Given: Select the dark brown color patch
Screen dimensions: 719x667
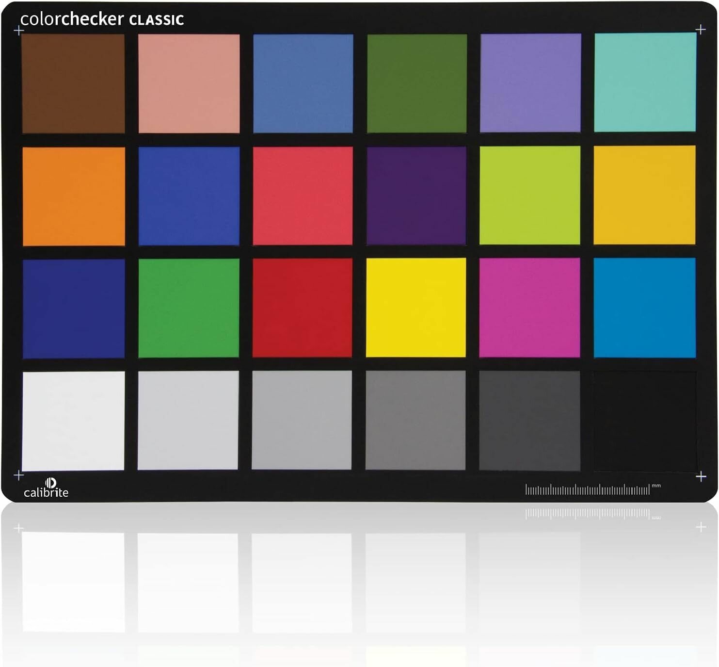Looking at the screenshot, I should pyautogui.click(x=73, y=83).
